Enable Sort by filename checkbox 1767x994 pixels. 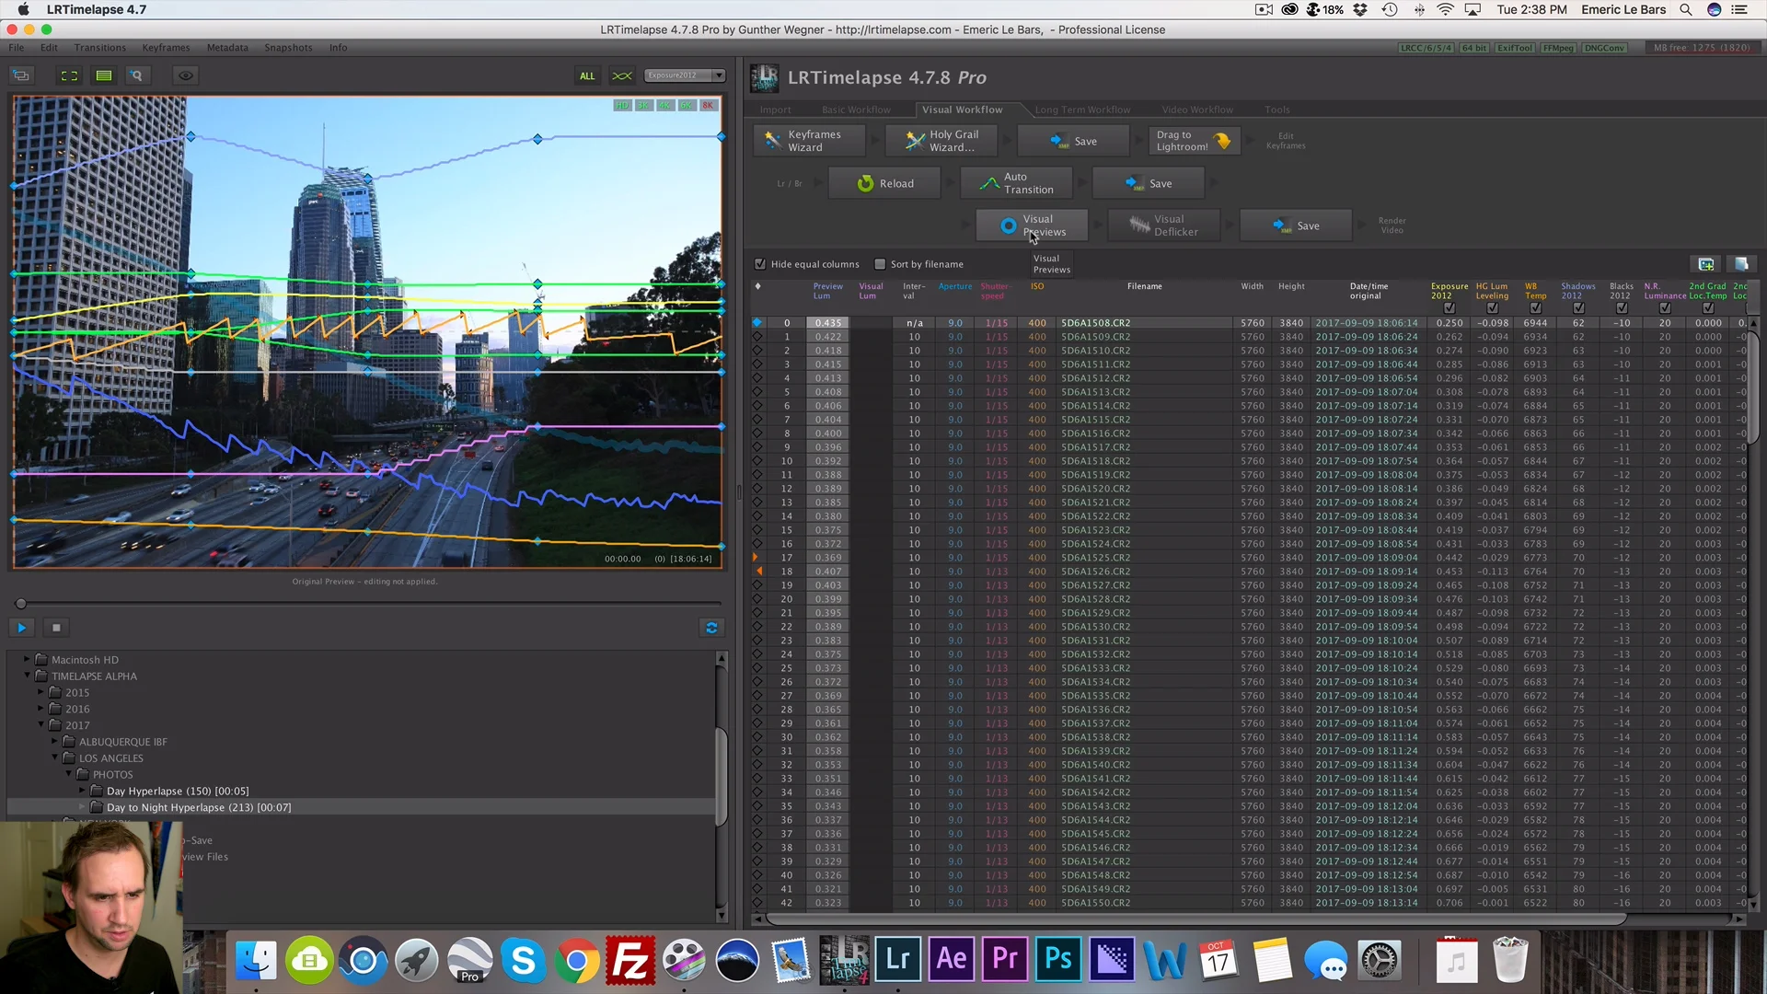880,264
